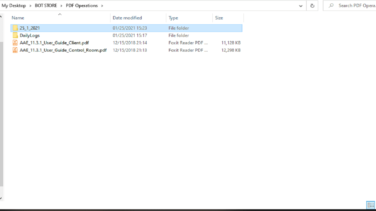Sort by Date modified column header
376x211 pixels.
(x=138, y=18)
